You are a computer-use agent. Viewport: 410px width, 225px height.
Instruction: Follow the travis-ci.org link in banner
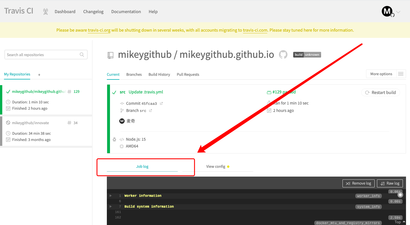(99, 30)
